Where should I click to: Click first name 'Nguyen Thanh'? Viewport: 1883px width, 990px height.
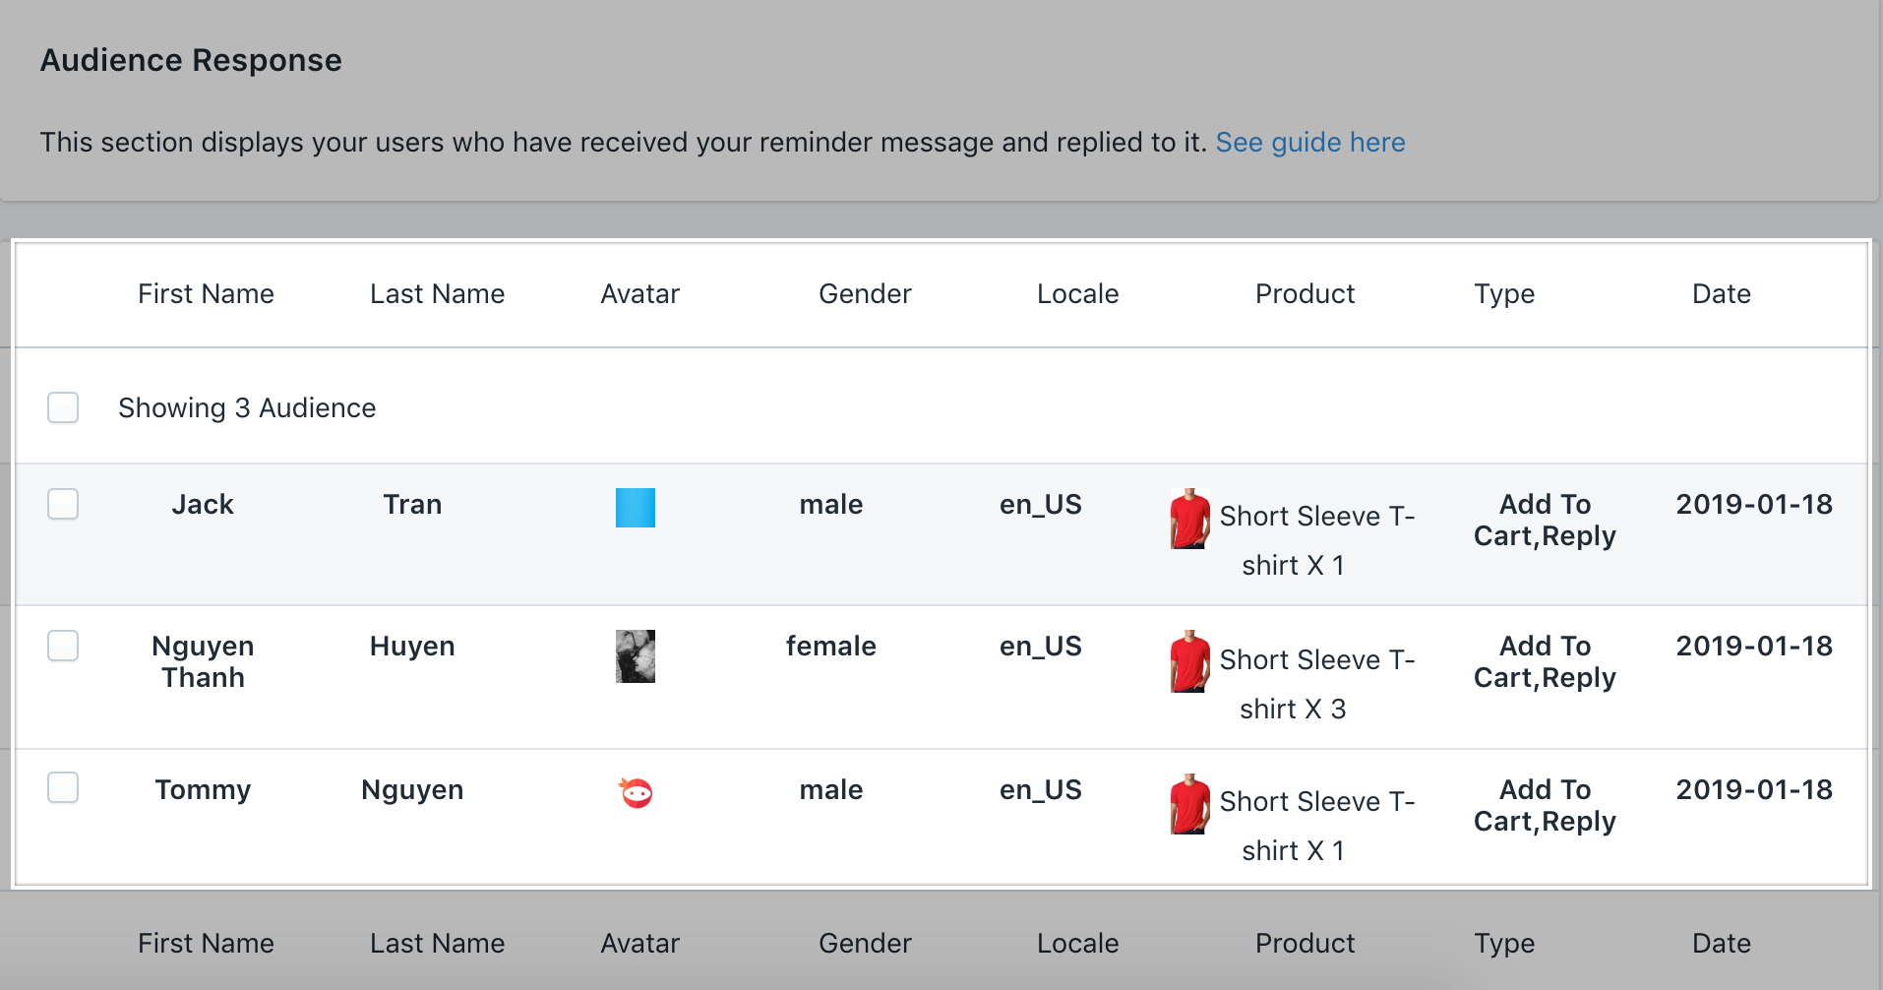[203, 662]
